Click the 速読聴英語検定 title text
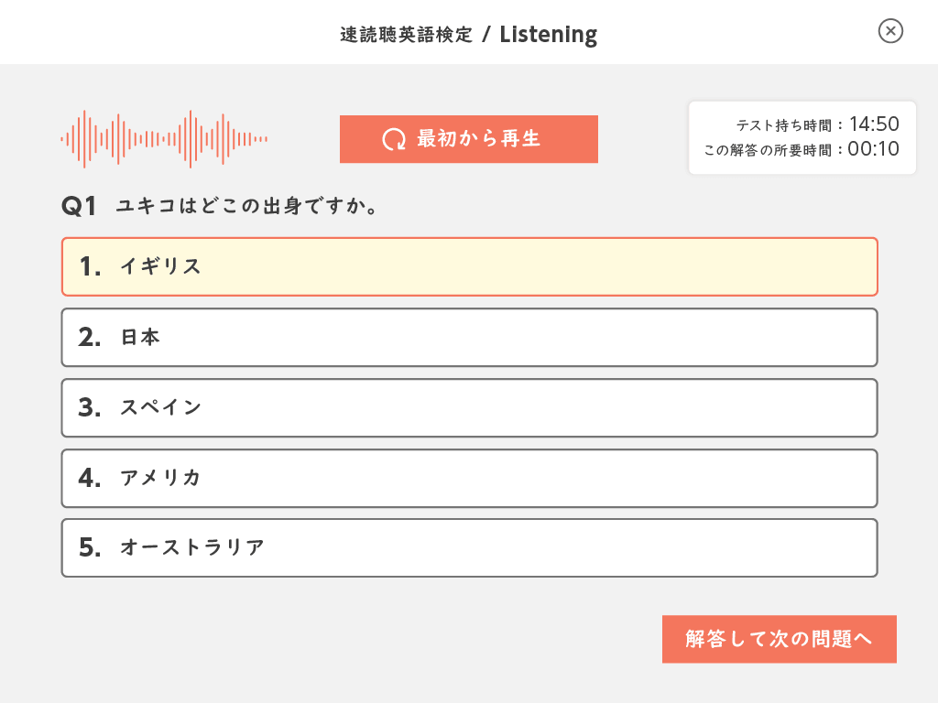The image size is (938, 703). coord(406,35)
